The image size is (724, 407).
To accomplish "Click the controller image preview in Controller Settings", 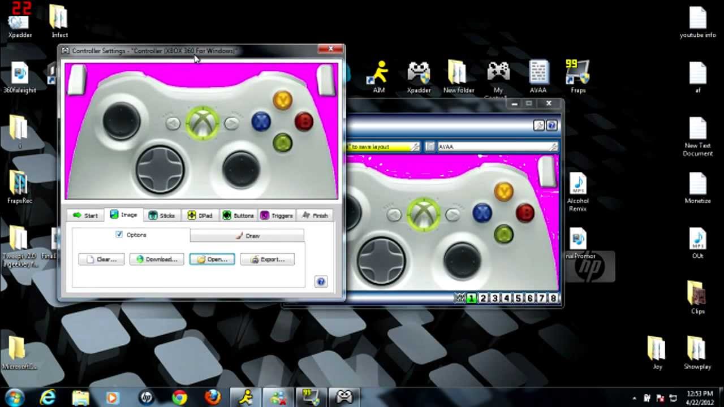I will 201,131.
